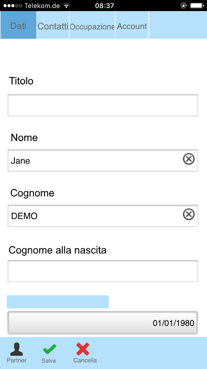The image size is (207, 369).
Task: Focus the Titolo input field
Action: (103, 105)
